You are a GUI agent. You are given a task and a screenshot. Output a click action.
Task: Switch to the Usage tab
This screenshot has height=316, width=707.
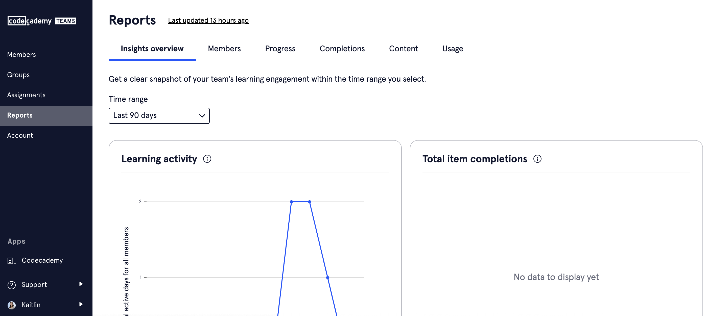[x=452, y=49]
